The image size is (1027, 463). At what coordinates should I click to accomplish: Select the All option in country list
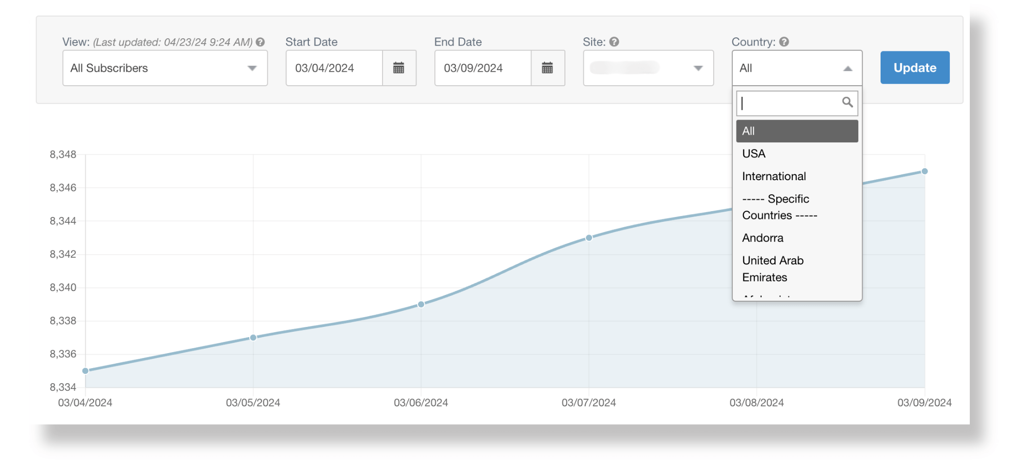tap(797, 131)
